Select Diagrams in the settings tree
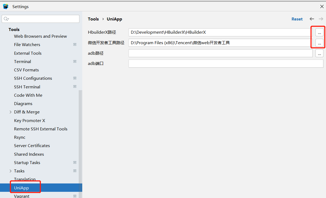Viewport: 326px width, 198px height. pyautogui.click(x=23, y=103)
